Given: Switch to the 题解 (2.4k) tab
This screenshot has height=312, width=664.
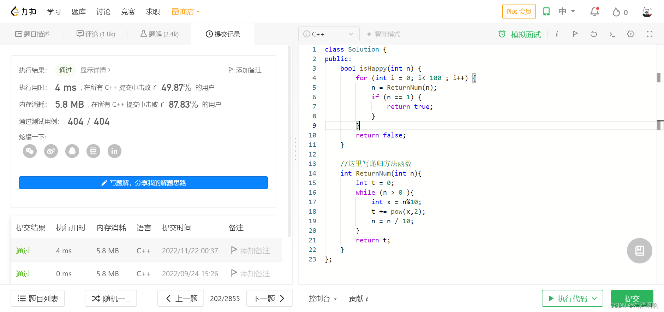Looking at the screenshot, I should tap(160, 34).
